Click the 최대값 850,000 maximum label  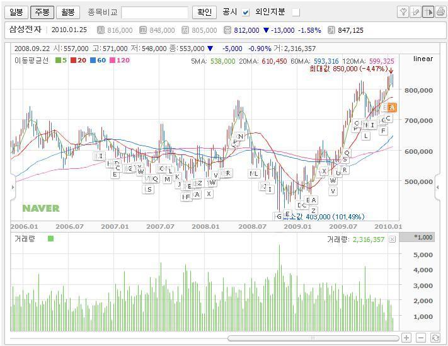click(x=348, y=69)
